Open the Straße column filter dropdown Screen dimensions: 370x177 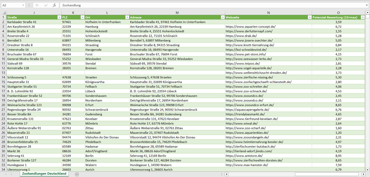click(59, 17)
